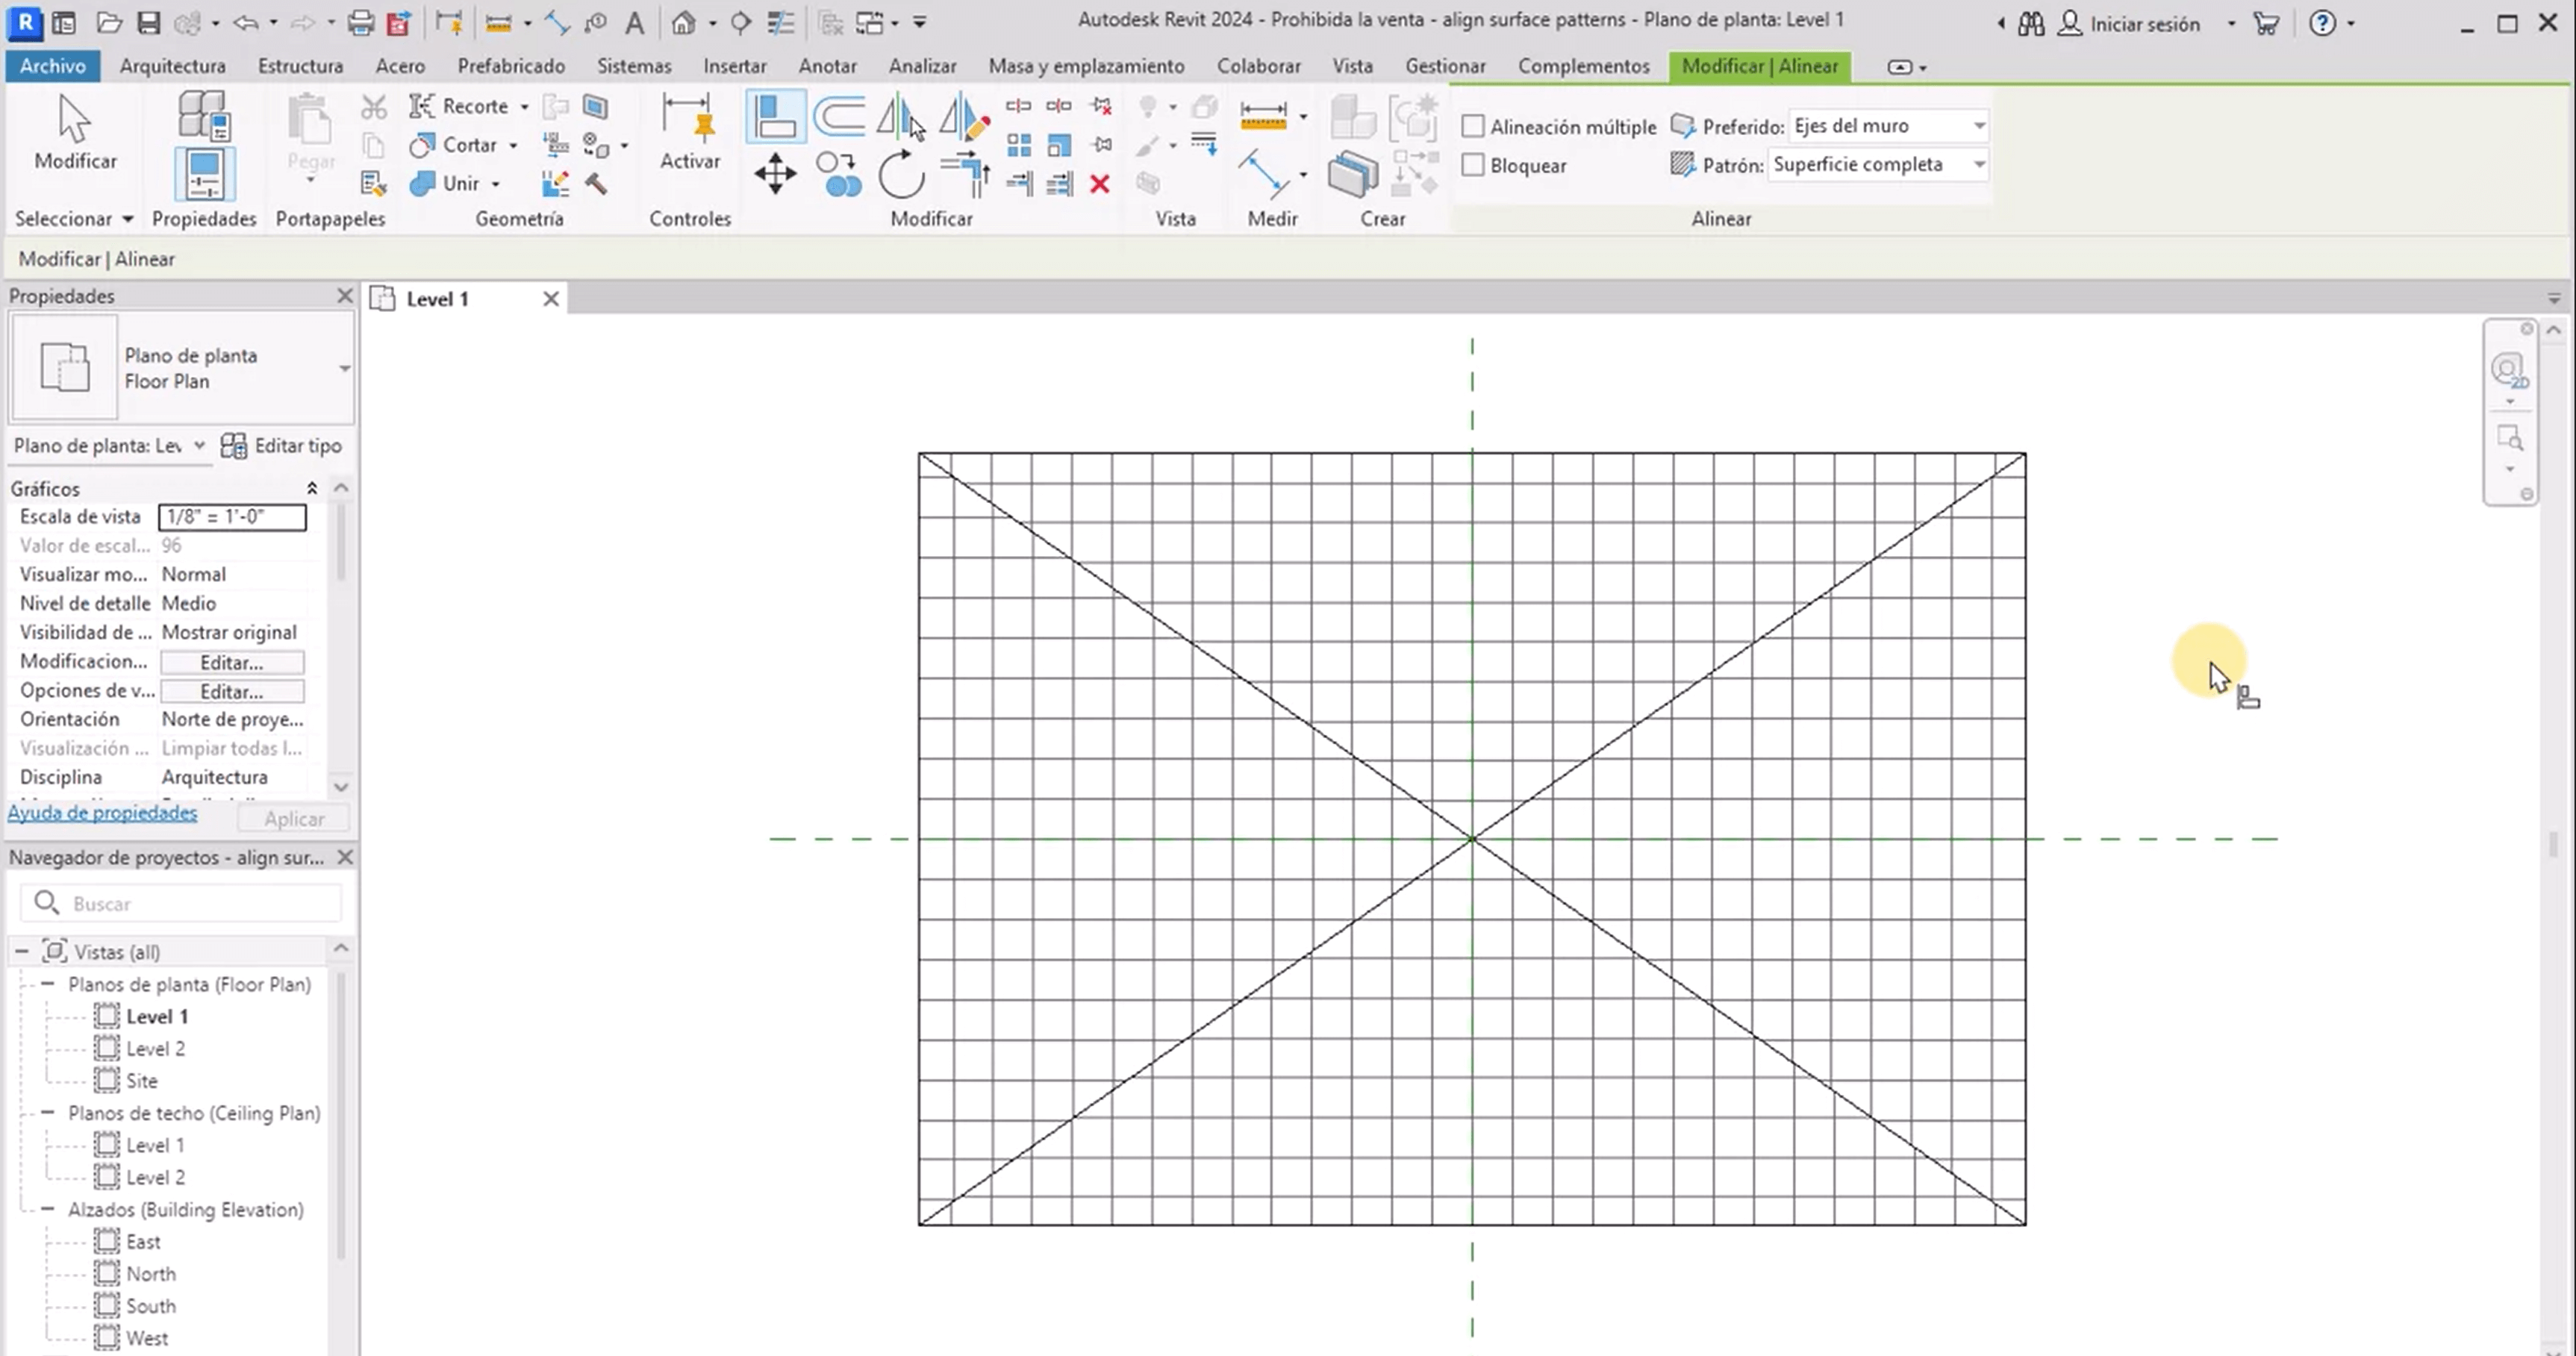Switch to the Gestionar ribbon tab
The image size is (2576, 1356).
pos(1445,66)
